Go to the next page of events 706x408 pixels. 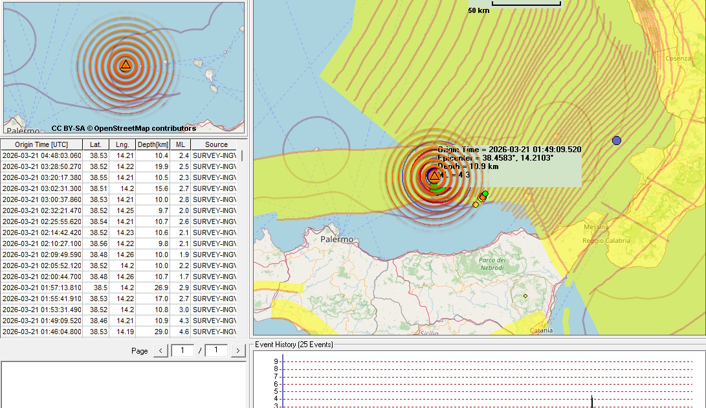click(238, 350)
